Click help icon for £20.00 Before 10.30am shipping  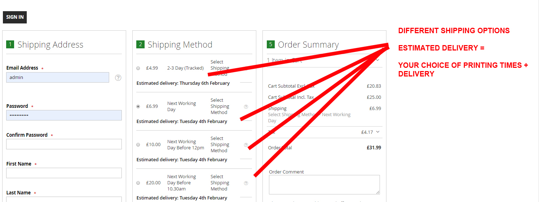click(246, 183)
